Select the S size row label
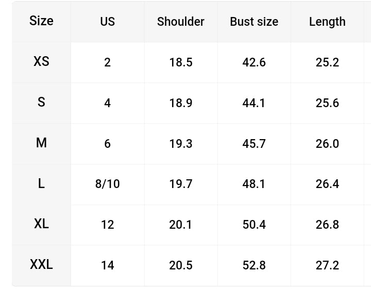Image resolution: width=371 pixels, height=289 pixels. coord(41,102)
